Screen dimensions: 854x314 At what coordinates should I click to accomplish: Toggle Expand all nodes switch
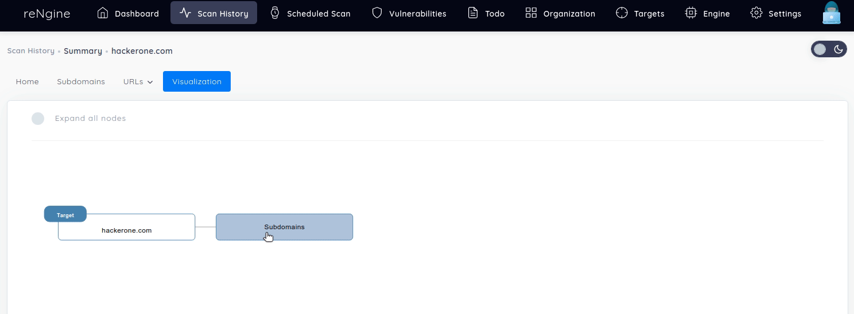coord(38,119)
